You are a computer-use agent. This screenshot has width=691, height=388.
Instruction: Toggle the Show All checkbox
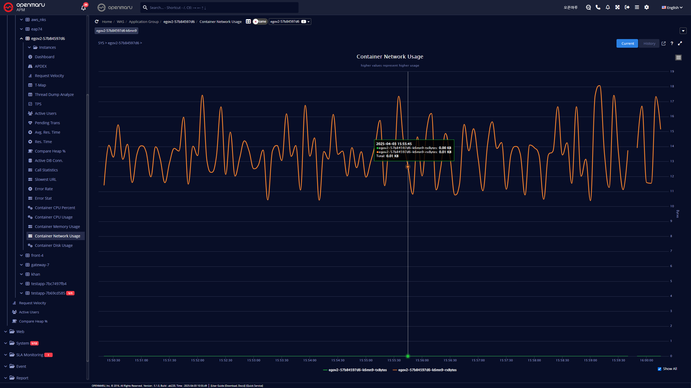[x=660, y=369]
